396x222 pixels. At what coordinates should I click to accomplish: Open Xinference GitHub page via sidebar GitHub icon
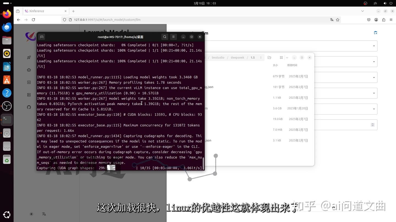click(x=29, y=107)
